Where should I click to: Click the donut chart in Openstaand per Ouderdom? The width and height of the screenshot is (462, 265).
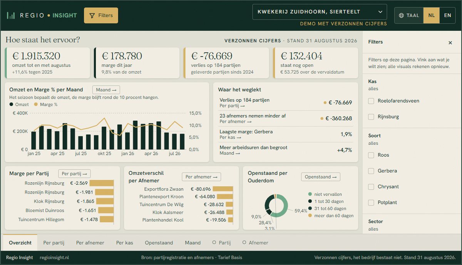tap(276, 205)
